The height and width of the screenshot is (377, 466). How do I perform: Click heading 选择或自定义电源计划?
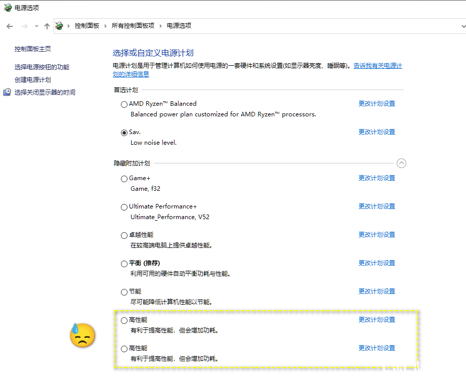[x=153, y=53]
